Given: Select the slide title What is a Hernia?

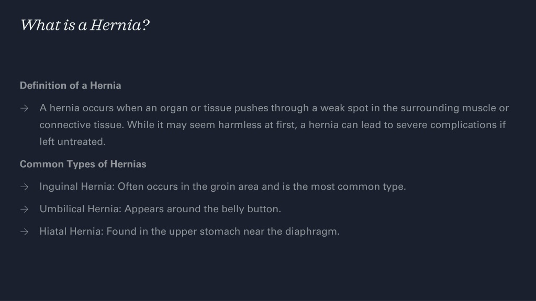Looking at the screenshot, I should [x=85, y=25].
